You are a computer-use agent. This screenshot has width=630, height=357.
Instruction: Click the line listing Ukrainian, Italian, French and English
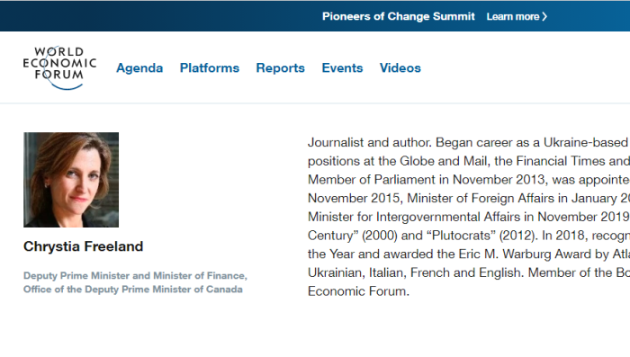click(x=469, y=272)
